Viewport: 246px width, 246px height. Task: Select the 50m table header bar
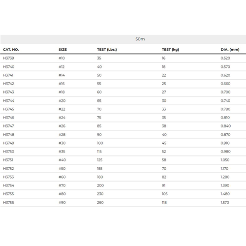123,39
